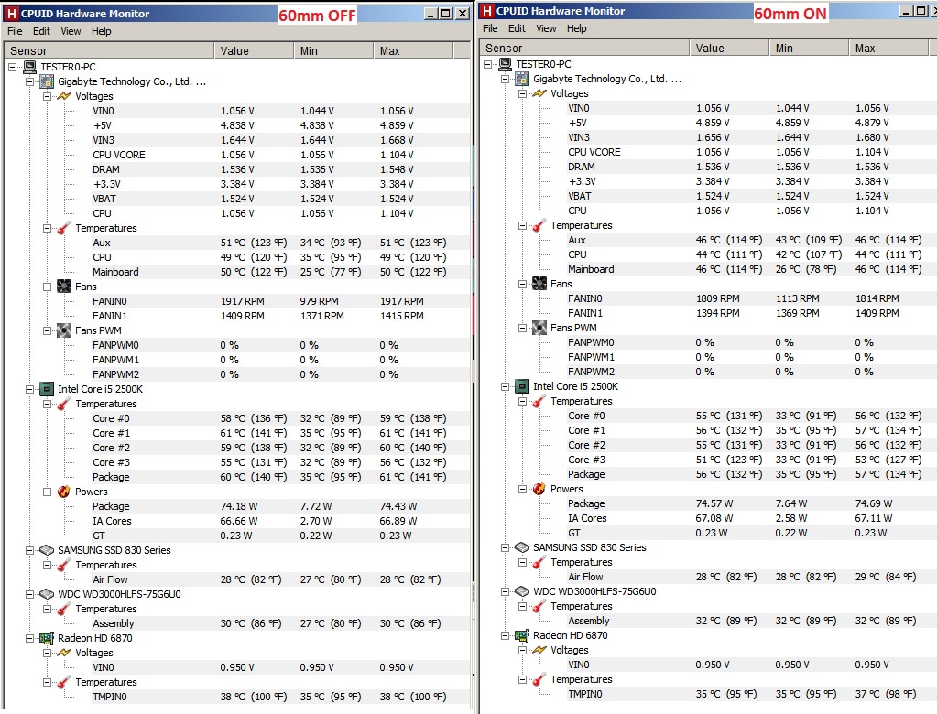This screenshot has height=714, width=937.
Task: Click the Radeon HD 6870 card icon, right window
Action: point(522,635)
